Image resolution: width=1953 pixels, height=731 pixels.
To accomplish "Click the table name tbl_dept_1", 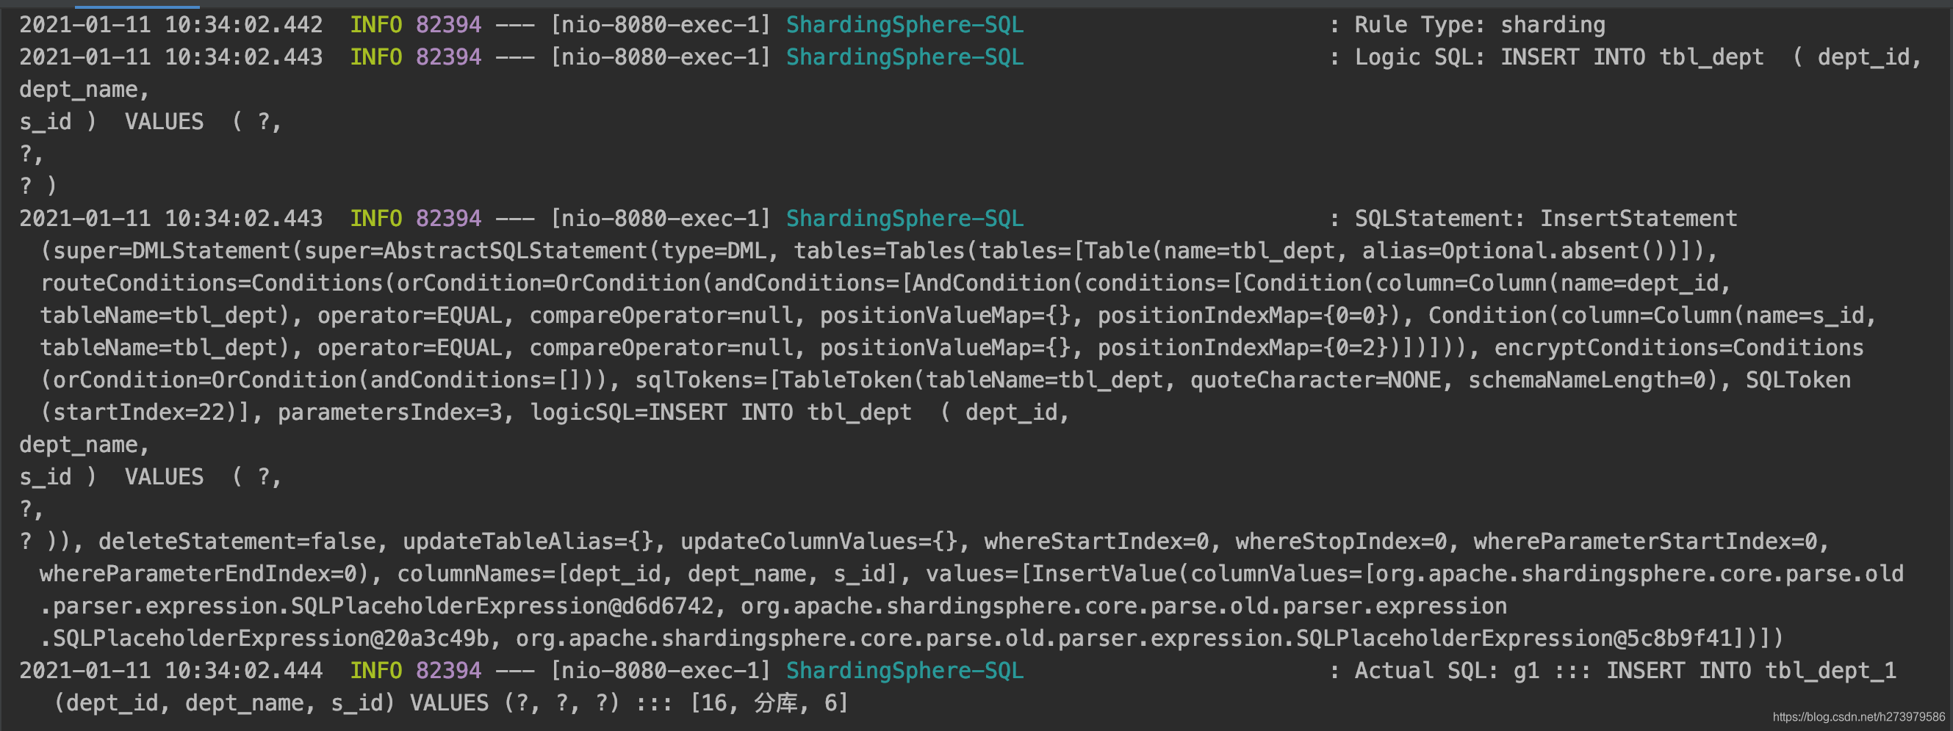I will [1830, 670].
